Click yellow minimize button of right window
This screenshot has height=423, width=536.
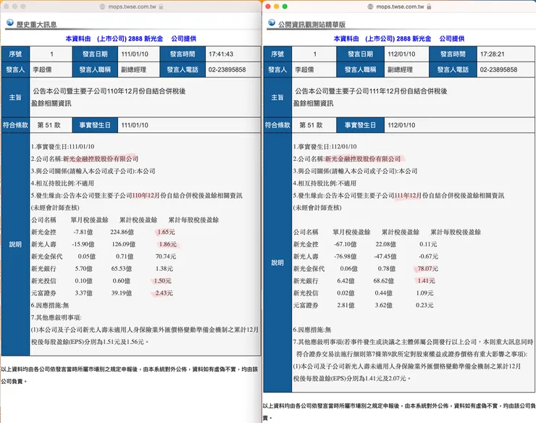(x=276, y=7)
